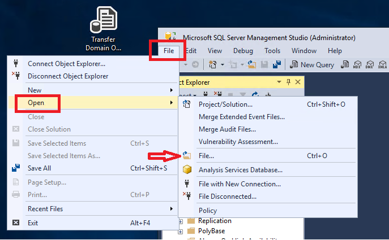Choose Save All in File menu

tap(93, 168)
